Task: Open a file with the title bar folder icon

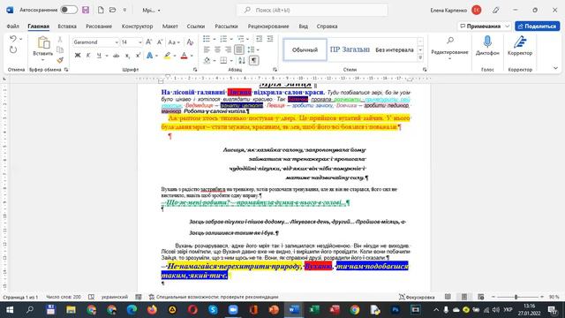Action: (112, 10)
